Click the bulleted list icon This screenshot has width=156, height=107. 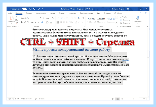pyautogui.click(x=58, y=18)
